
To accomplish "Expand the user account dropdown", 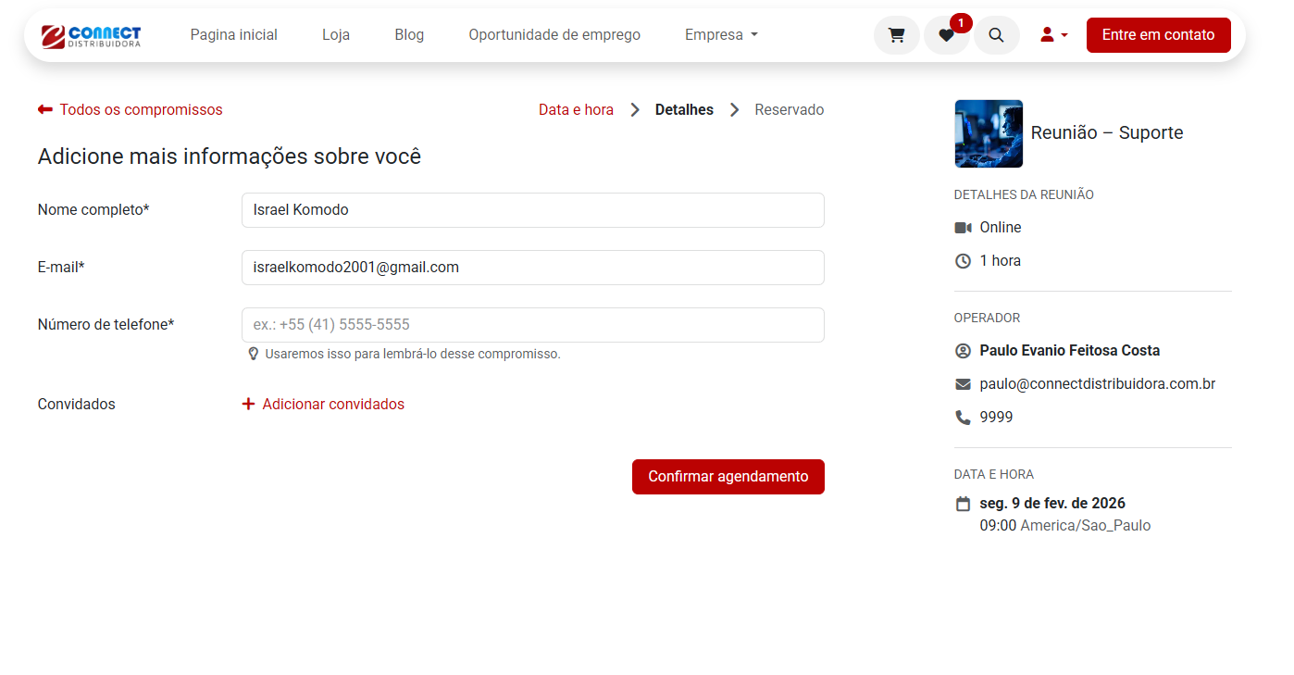I will click(1053, 35).
